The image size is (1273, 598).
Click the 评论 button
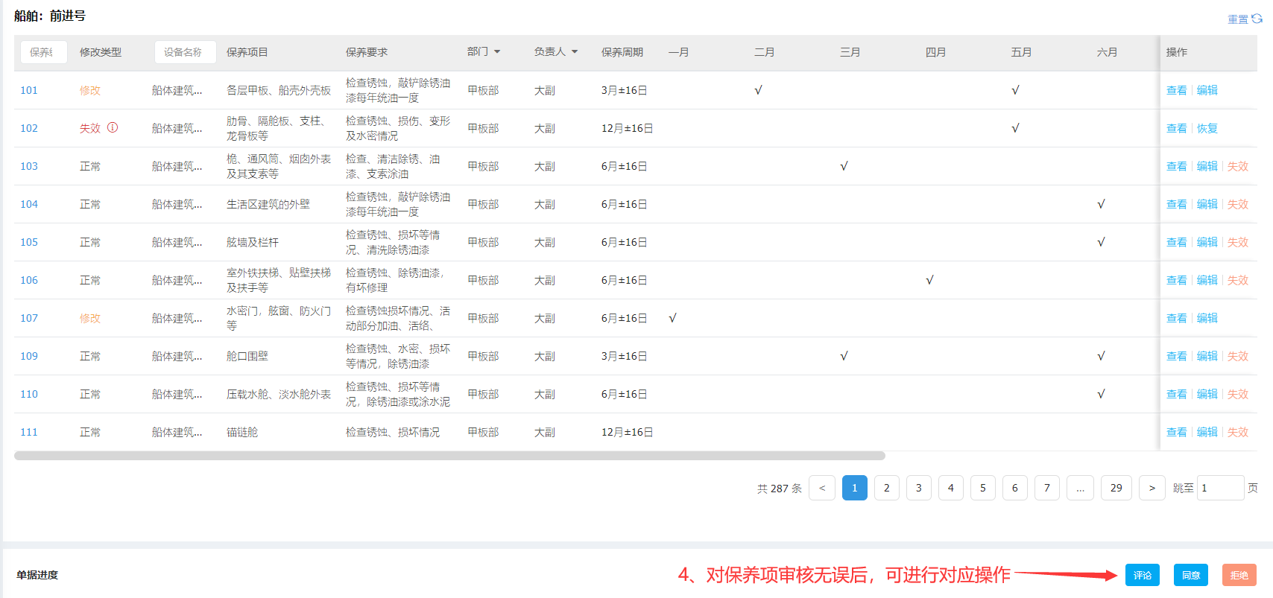pos(1143,575)
